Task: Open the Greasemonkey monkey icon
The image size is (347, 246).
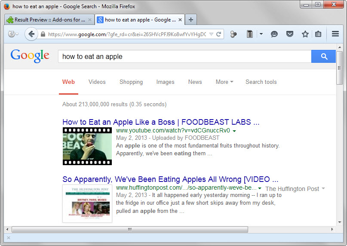Action: (11, 34)
